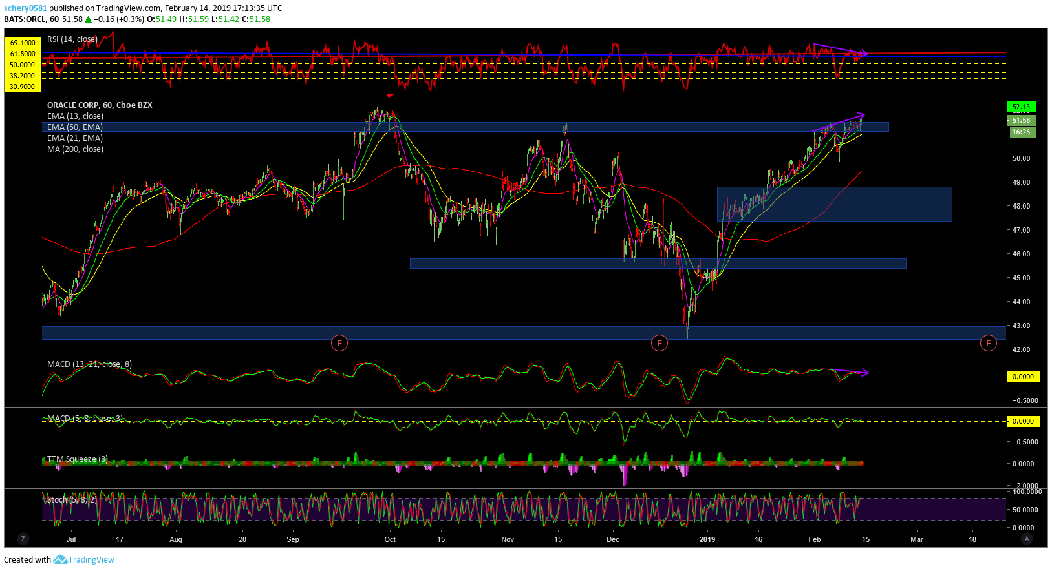Select the MACD (13, 21, close, 8) label
The height and width of the screenshot is (571, 1052).
(89, 364)
